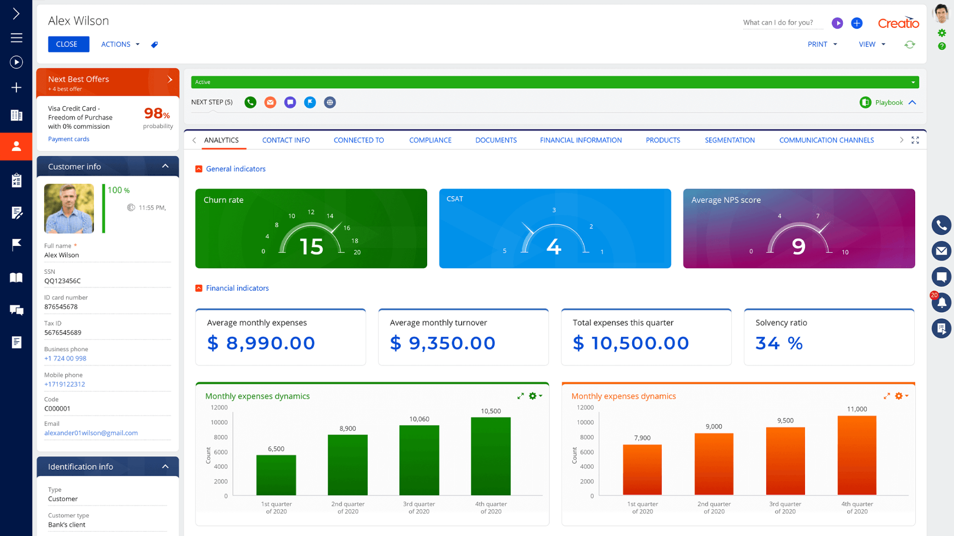Click the ACTIONS dropdown button
The image size is (954, 536).
pyautogui.click(x=120, y=44)
